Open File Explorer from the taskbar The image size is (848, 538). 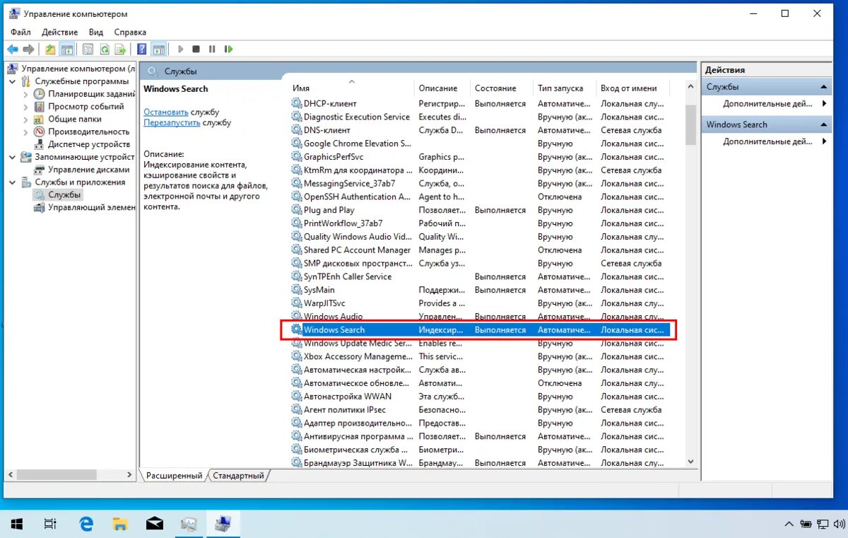[x=121, y=524]
